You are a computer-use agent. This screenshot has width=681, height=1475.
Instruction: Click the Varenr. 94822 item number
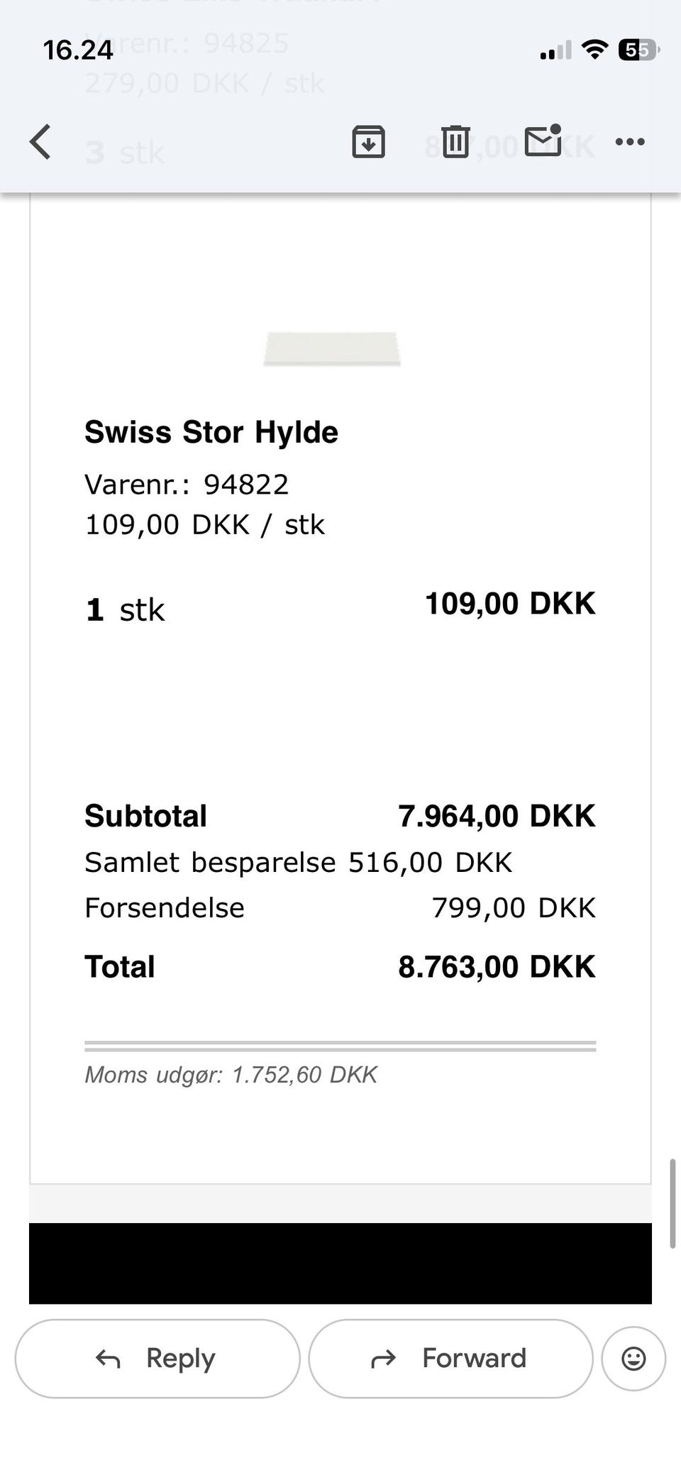[187, 485]
